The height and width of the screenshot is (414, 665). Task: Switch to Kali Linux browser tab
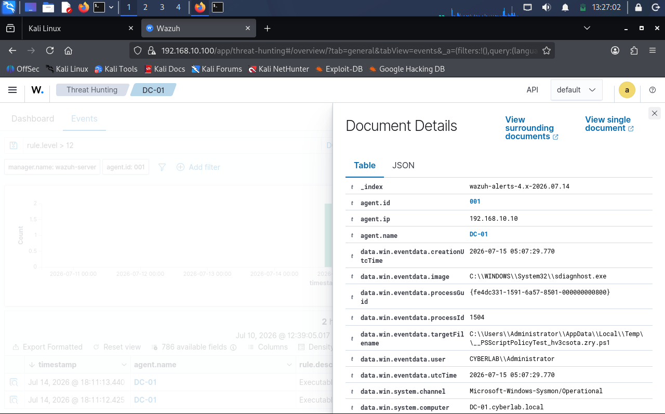tap(81, 29)
